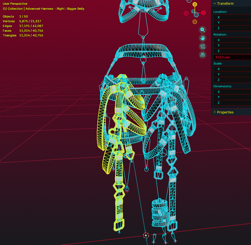251x245 pixels.
Task: Select the cyan stacked rings mesh near bottom
Action: (x=160, y=213)
